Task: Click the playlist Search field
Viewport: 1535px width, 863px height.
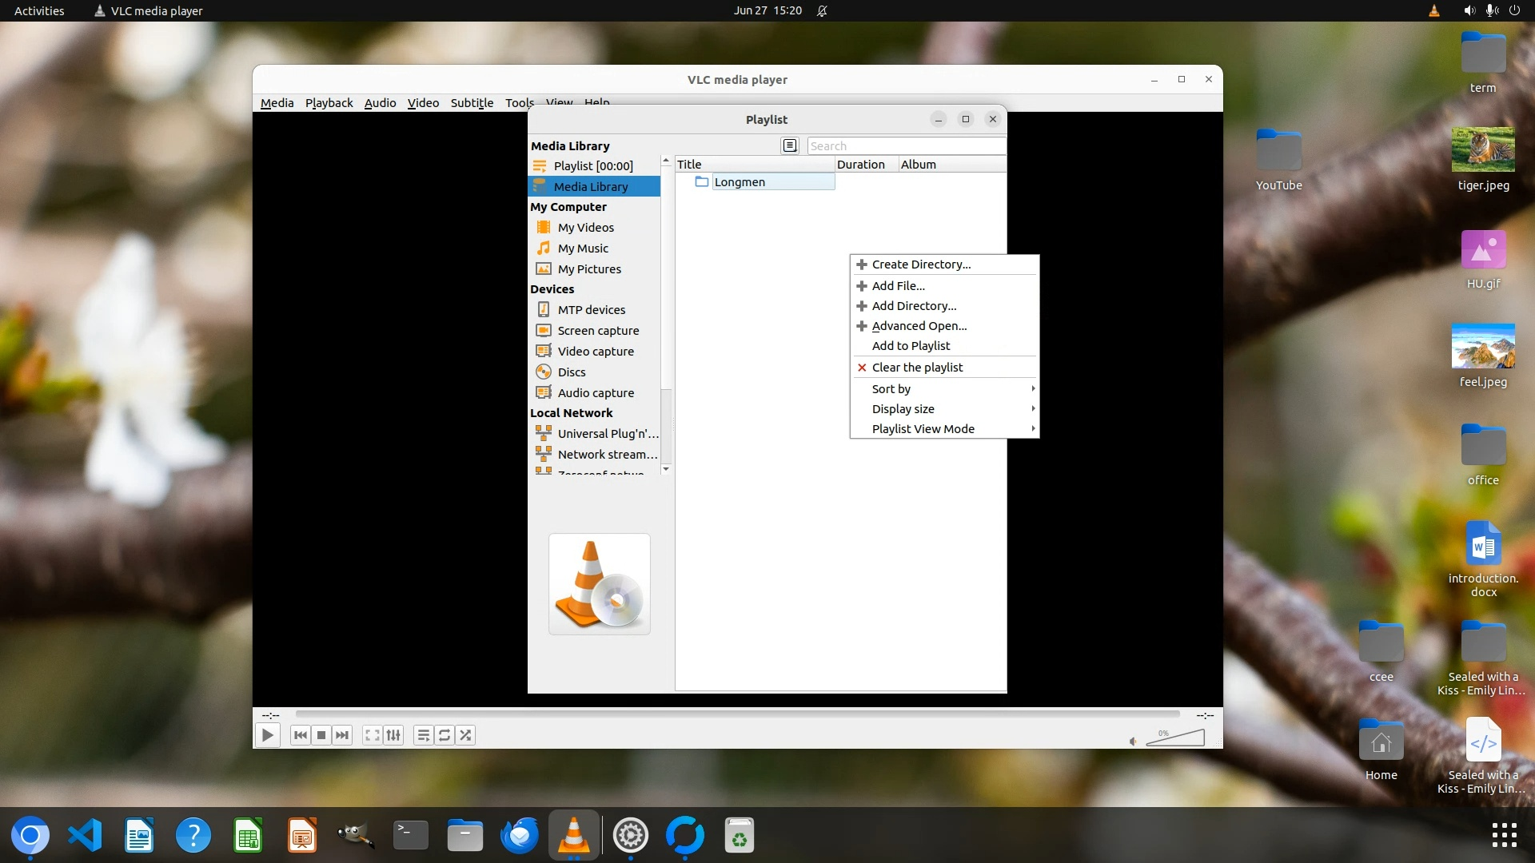Action: 905,146
